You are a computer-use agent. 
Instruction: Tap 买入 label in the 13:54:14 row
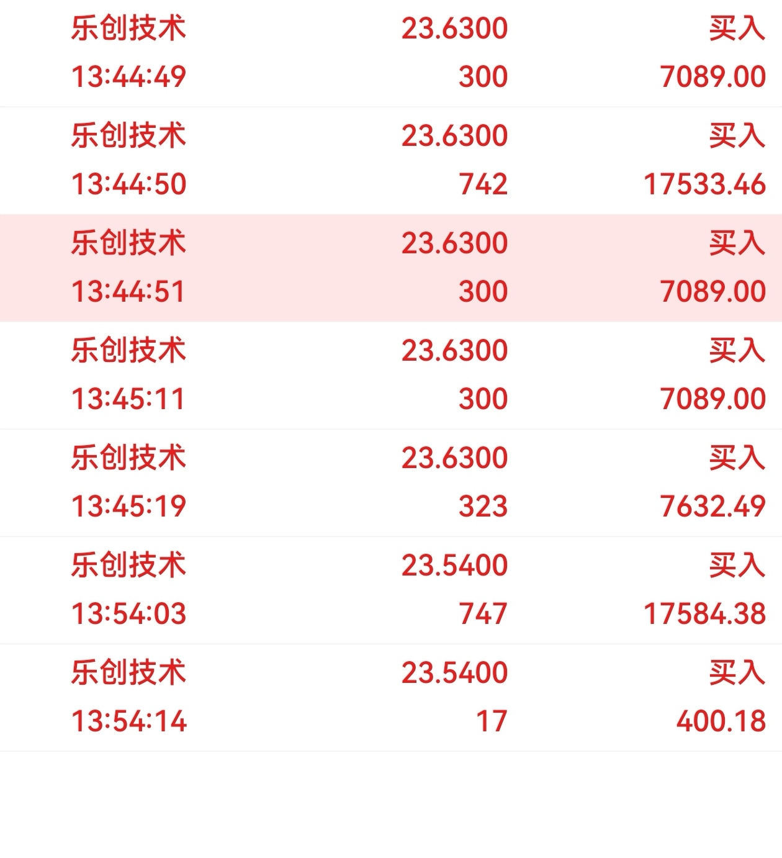point(737,672)
